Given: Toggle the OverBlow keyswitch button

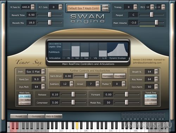Looking at the screenshot, I should 120,76.
